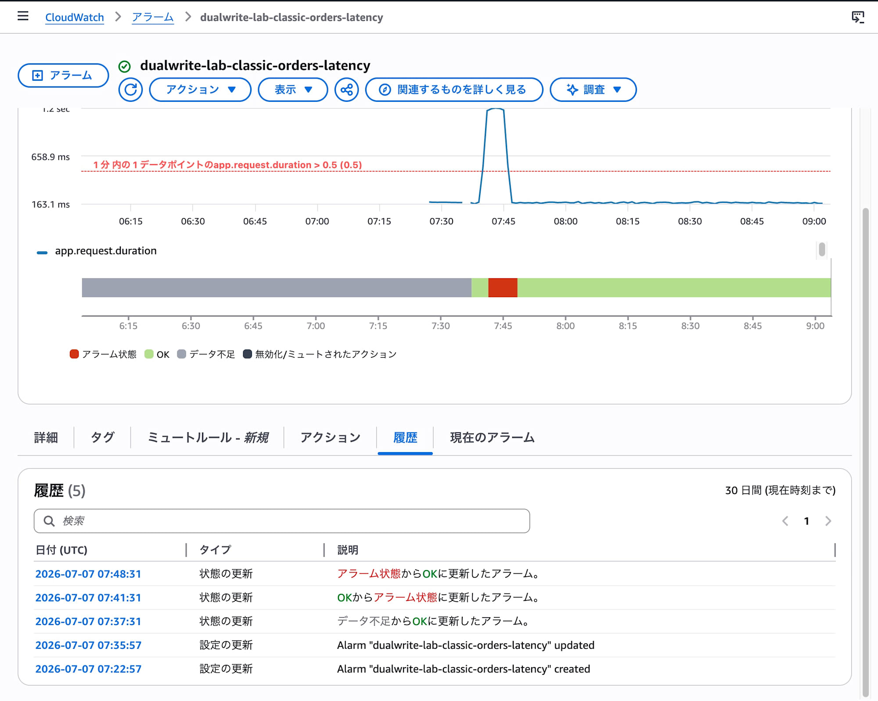Viewport: 878px width, 701px height.
Task: Open history entry 2026-07-07 07:35:57
Action: tap(88, 645)
